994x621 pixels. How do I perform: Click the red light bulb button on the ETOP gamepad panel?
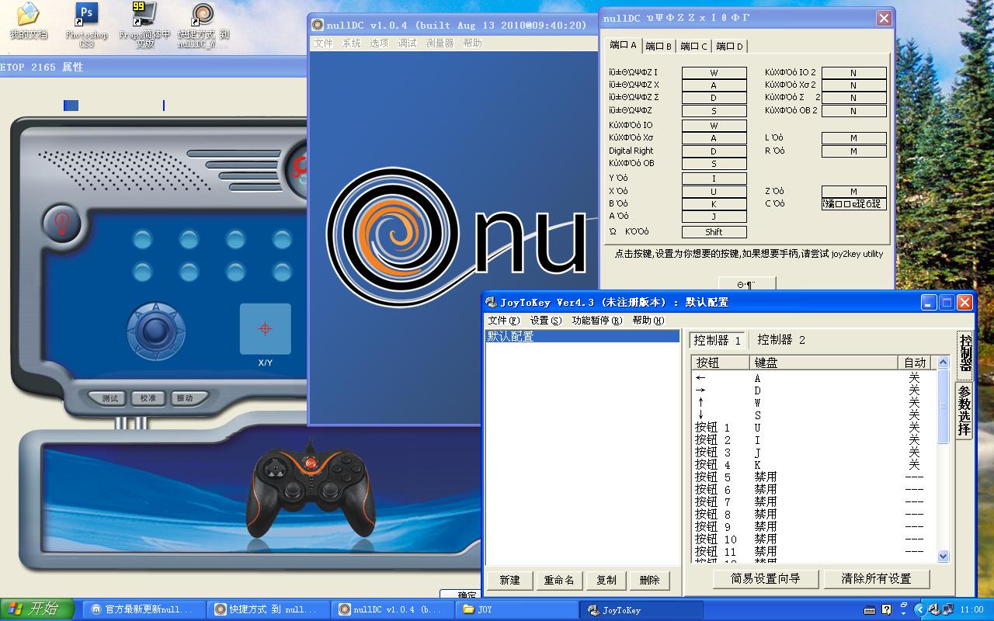(x=63, y=223)
